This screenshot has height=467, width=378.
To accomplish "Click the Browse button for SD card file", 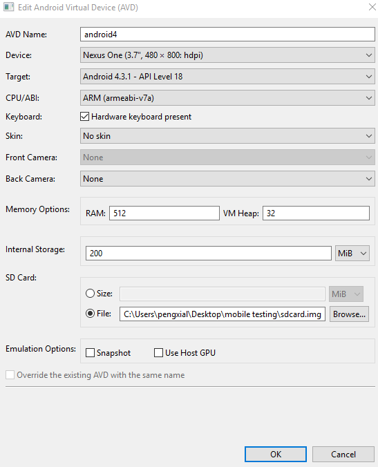I will [349, 314].
